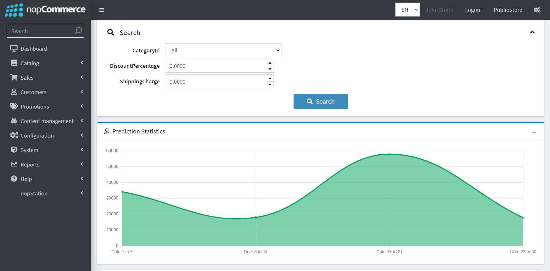Click the 'Date 8 to 14' axis label
Image resolution: width=550 pixels, height=271 pixels.
[x=256, y=252]
